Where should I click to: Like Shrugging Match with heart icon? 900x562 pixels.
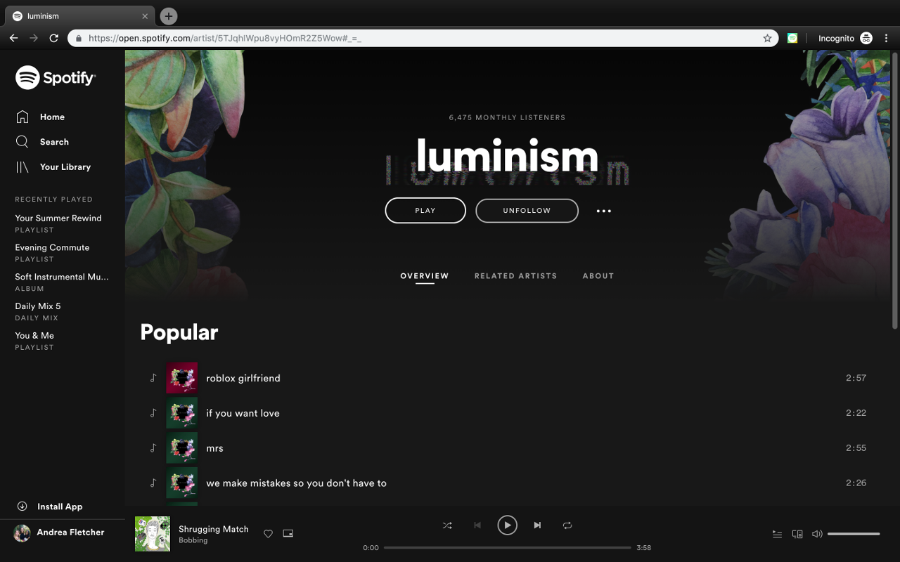(x=268, y=534)
